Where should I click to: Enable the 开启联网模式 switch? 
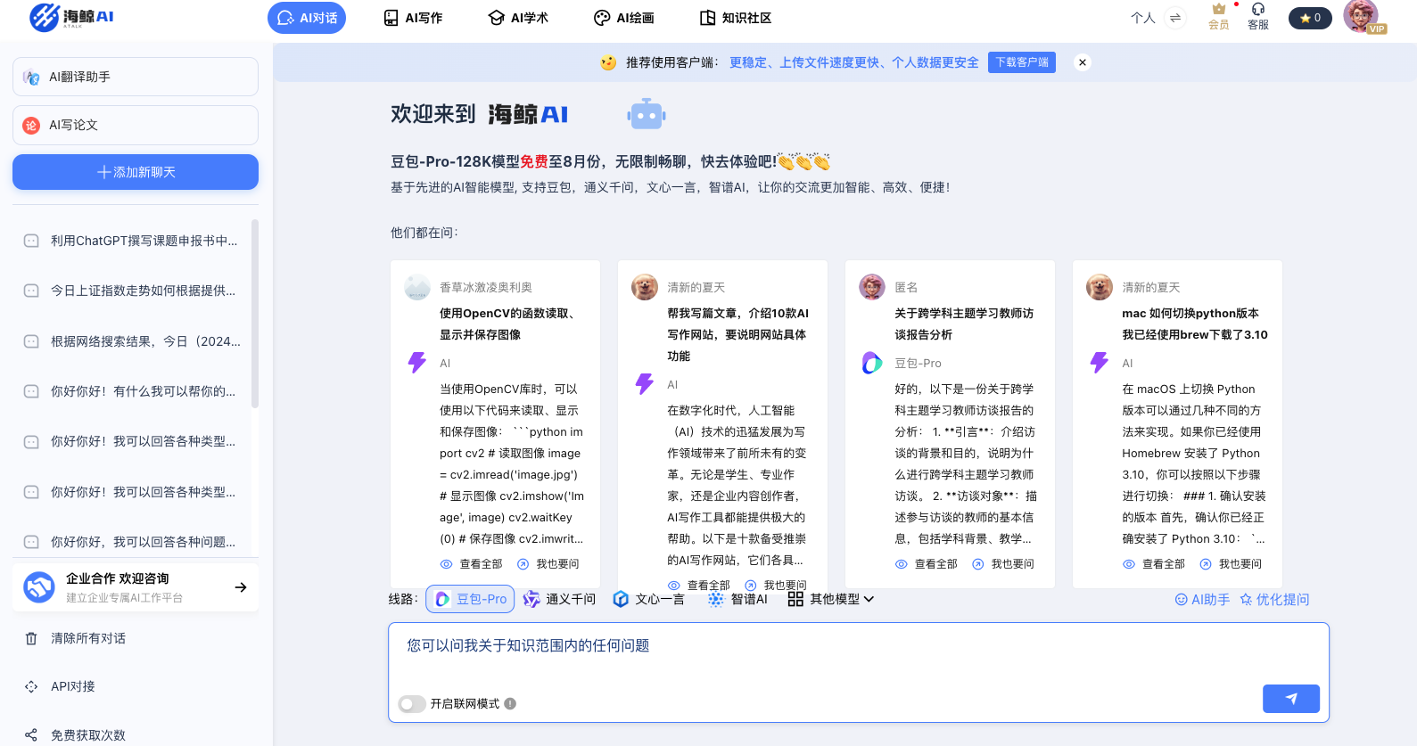click(412, 704)
